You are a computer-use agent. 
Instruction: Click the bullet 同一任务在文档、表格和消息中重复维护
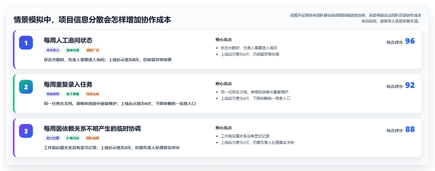pyautogui.click(x=255, y=92)
